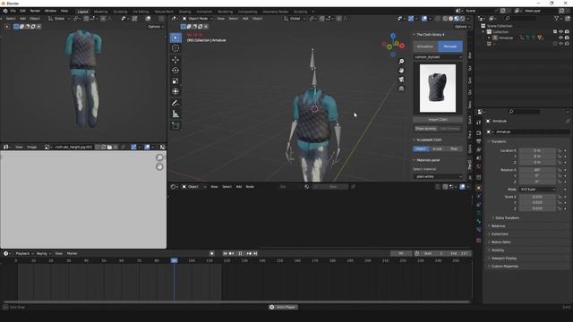Click the timeline Start frame field
The image size is (573, 322).
click(x=433, y=253)
